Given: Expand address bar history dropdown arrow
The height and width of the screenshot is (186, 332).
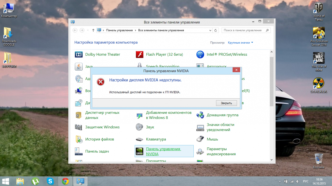Looking at the screenshot, I should 210,30.
